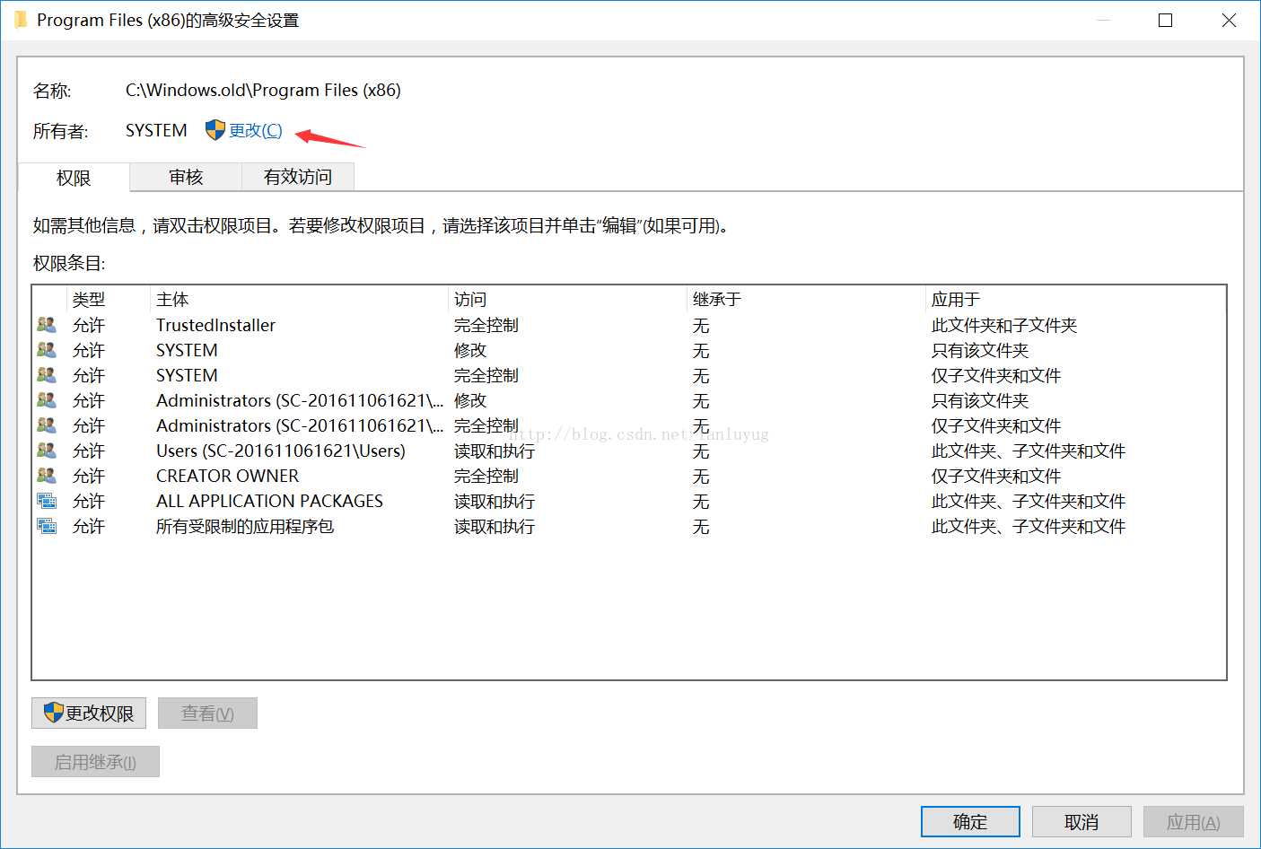This screenshot has height=849, width=1261.
Task: Sort by the 类型 column header
Action: [108, 299]
